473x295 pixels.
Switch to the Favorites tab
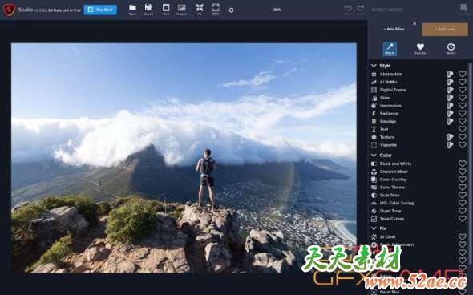point(420,49)
